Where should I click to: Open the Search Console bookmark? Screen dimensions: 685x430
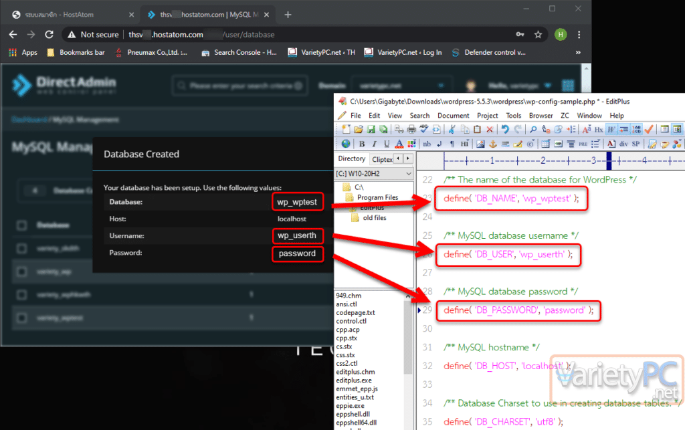239,52
